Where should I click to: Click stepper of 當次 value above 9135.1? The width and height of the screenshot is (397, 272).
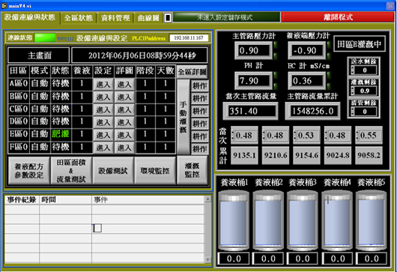pos(233,135)
